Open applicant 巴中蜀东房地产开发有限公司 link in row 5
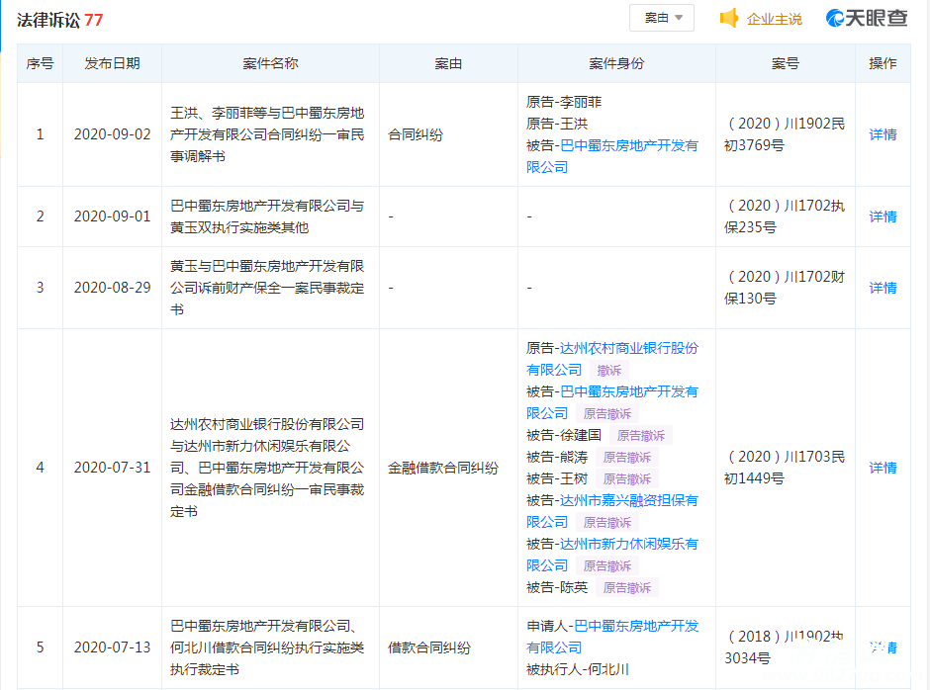This screenshot has height=690, width=930. [612, 637]
